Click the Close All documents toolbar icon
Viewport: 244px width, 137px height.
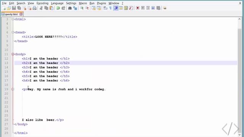click(x=29, y=8)
